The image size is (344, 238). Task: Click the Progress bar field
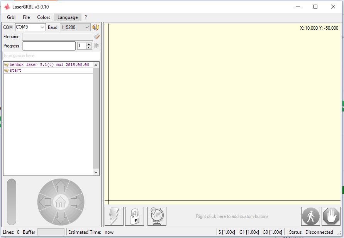click(x=49, y=46)
